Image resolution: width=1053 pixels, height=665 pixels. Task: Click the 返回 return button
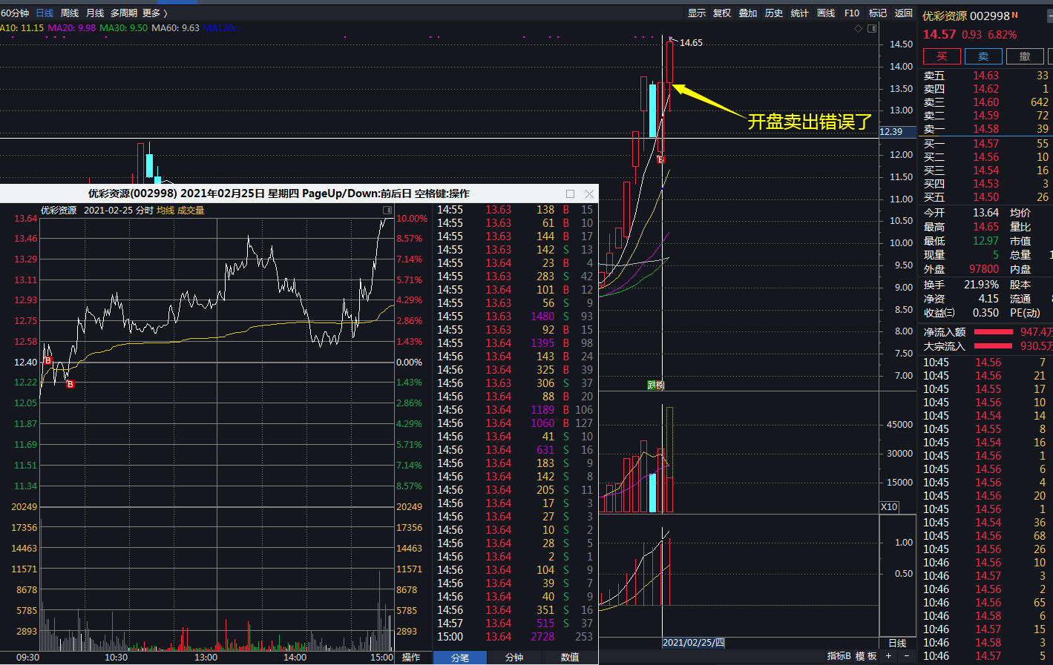(x=904, y=13)
